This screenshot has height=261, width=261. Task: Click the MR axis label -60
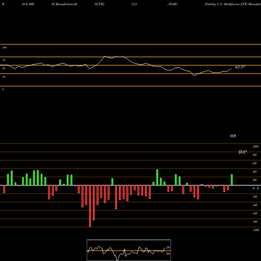(255, 213)
